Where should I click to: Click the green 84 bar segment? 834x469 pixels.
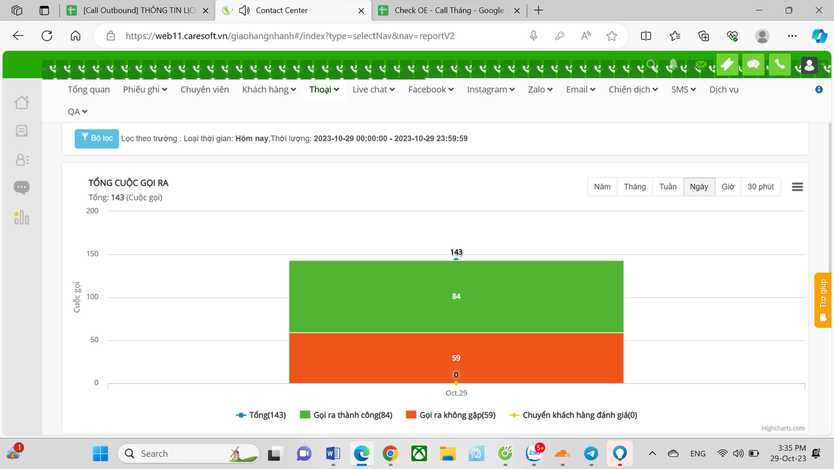(456, 297)
